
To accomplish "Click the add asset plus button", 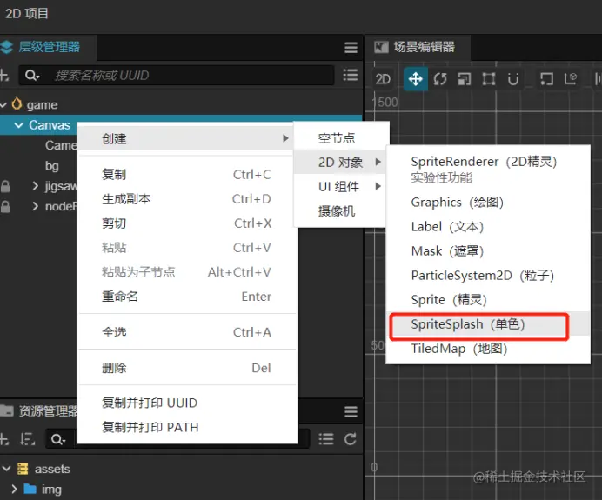I will click(x=3, y=439).
